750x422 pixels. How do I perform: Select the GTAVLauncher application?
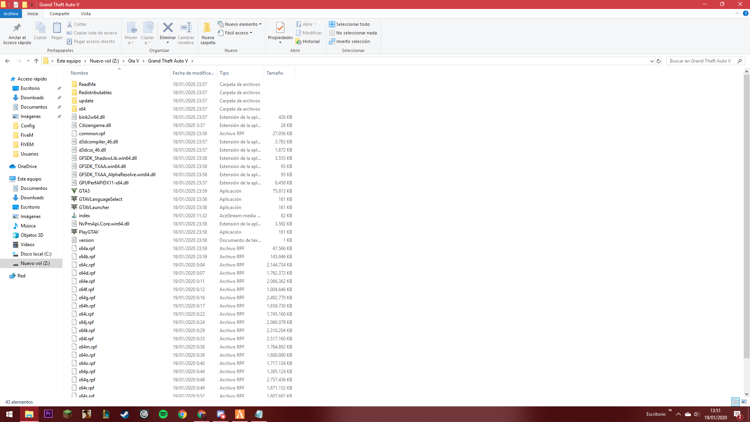(94, 207)
